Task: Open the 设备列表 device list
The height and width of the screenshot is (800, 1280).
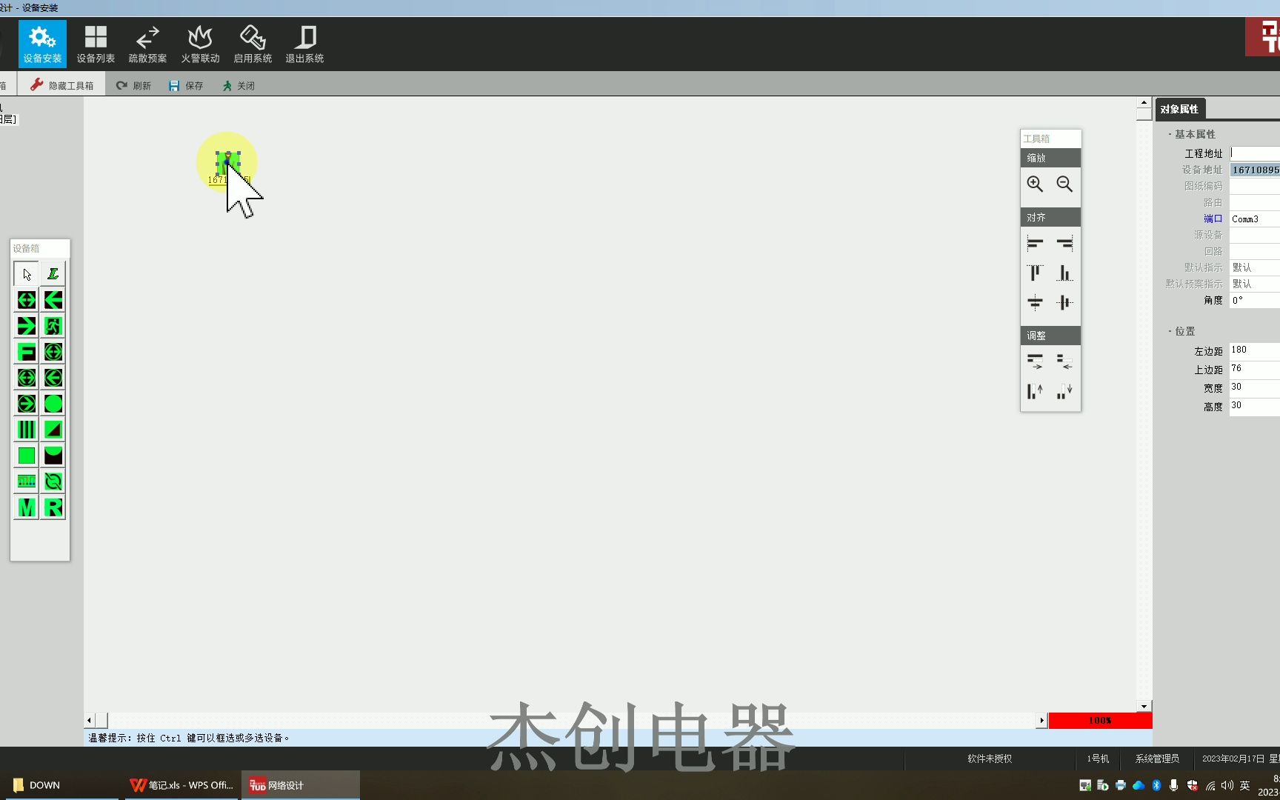Action: point(96,44)
